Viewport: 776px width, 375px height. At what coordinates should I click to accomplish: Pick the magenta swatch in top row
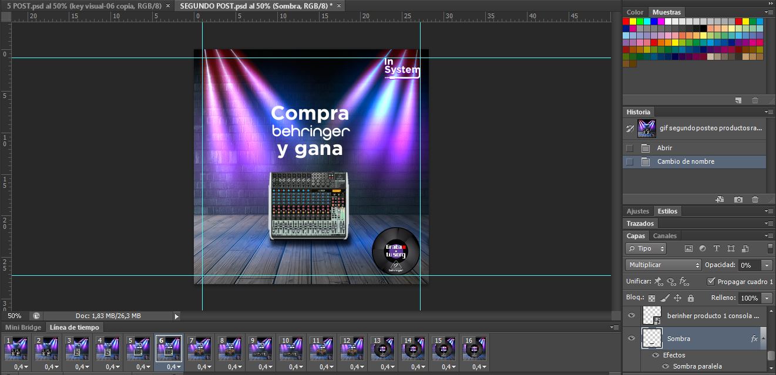pos(662,22)
